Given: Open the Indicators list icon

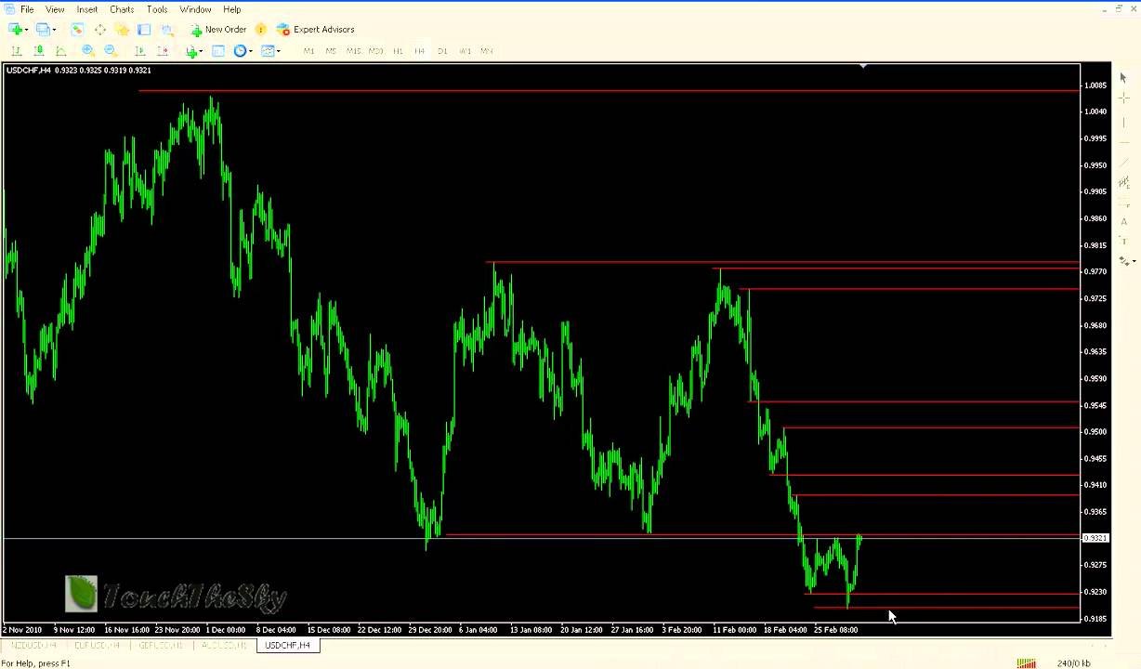Looking at the screenshot, I should click(191, 51).
